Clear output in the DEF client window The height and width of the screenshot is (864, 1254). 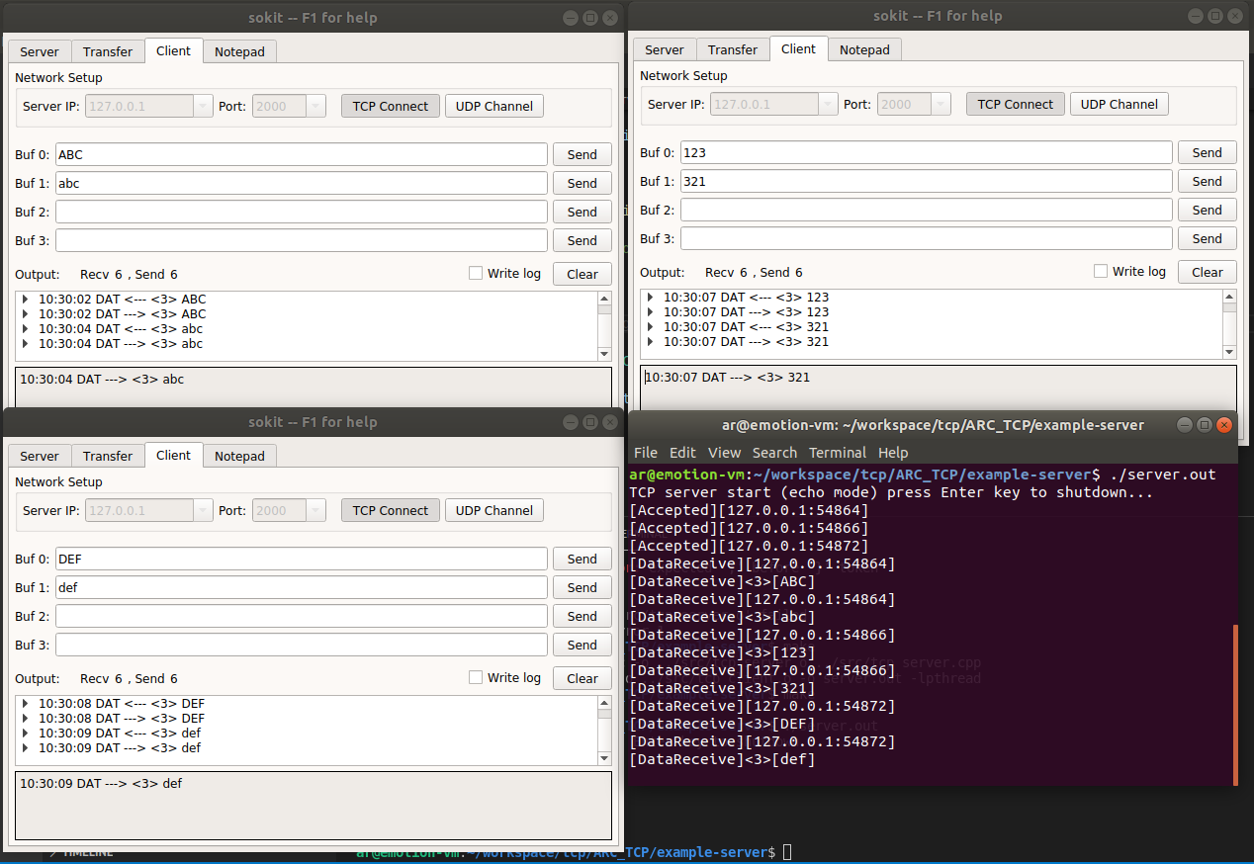pyautogui.click(x=582, y=678)
